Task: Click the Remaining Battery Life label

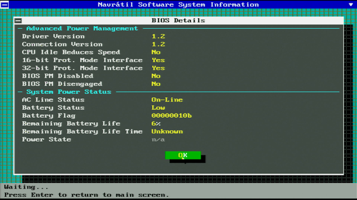Action: tap(71, 123)
